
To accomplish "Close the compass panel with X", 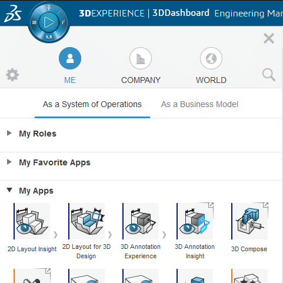I will (x=269, y=38).
